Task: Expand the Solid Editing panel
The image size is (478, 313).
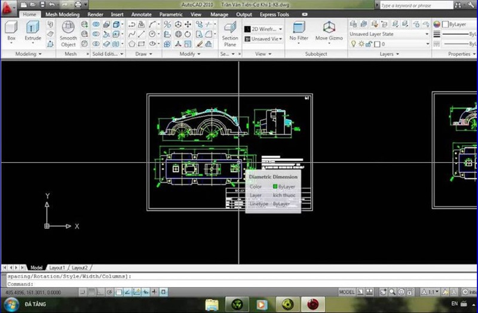Action: click(x=108, y=54)
